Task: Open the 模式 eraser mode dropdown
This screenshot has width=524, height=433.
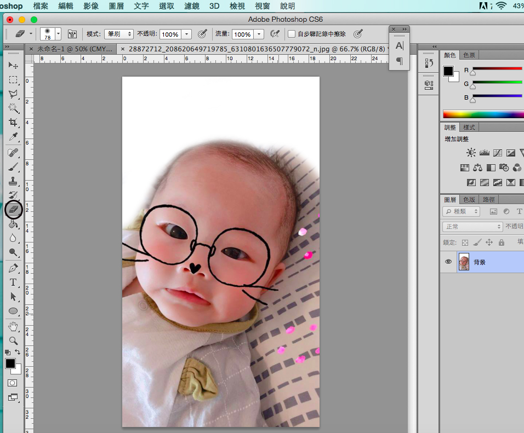Action: click(x=119, y=34)
